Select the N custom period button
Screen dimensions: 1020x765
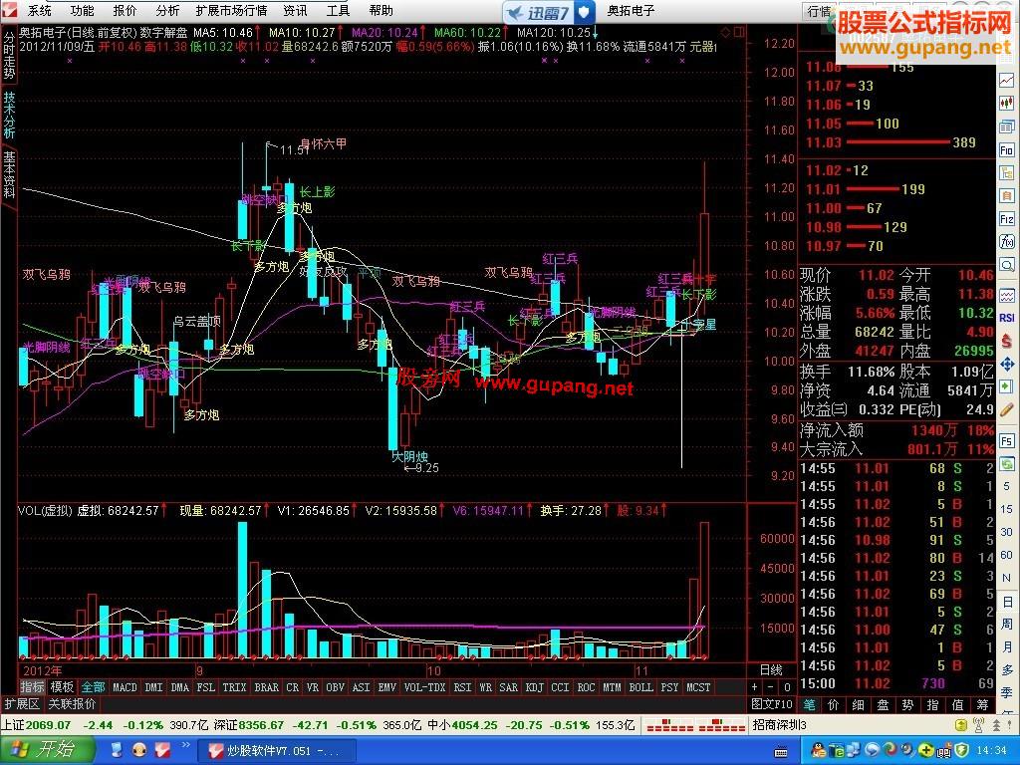point(1006,578)
